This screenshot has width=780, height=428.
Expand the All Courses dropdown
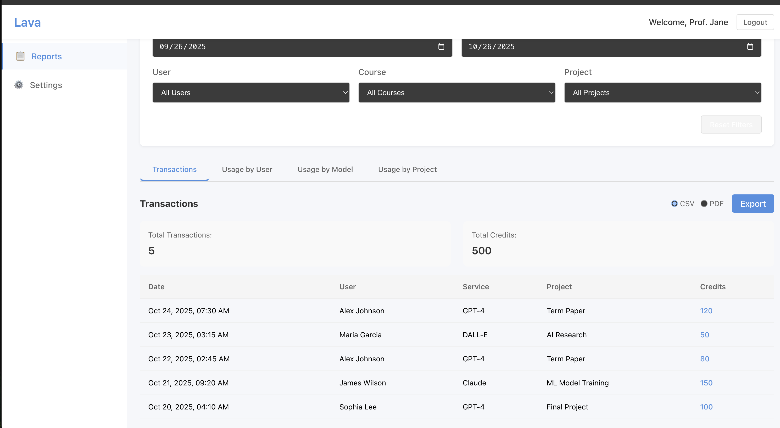pos(456,92)
